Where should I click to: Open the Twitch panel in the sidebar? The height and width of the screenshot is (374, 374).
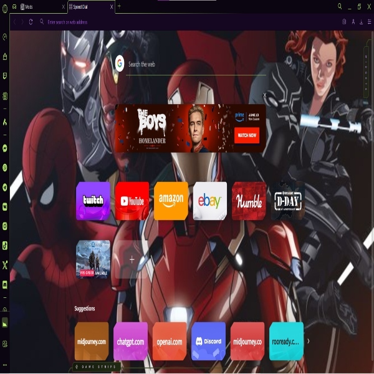[x=5, y=76]
